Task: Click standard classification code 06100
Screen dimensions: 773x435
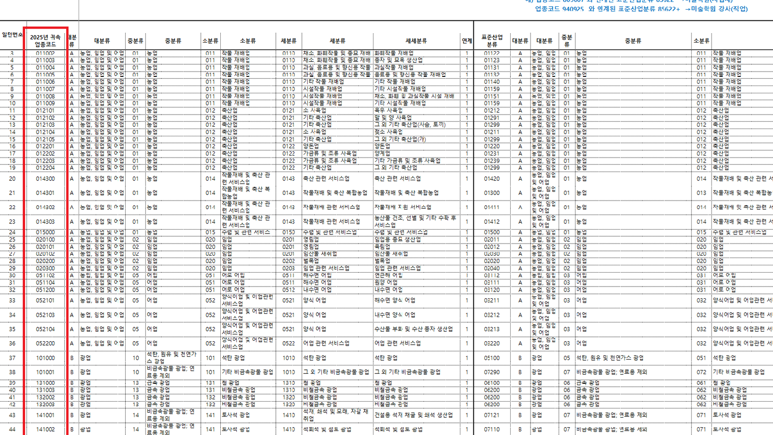Action: (492, 383)
